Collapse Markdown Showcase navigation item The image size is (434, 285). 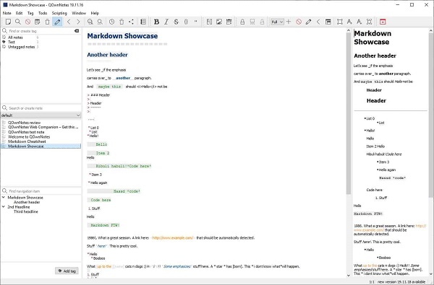pos(4,198)
